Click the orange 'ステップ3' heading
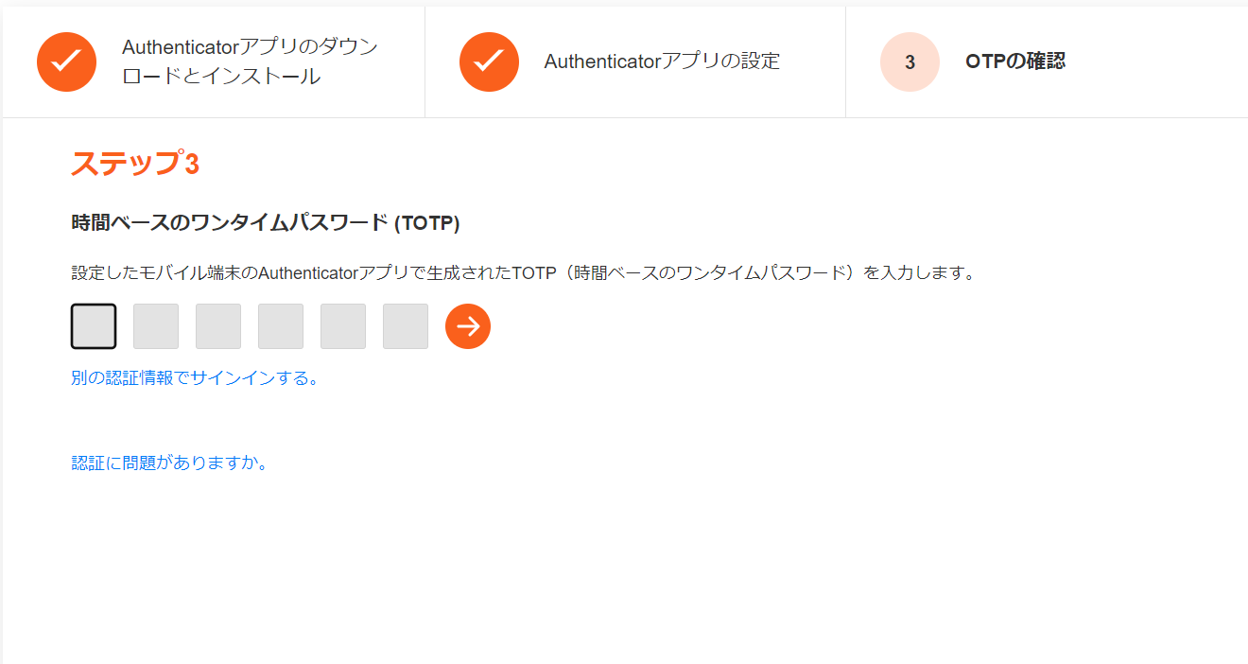1248x664 pixels. pyautogui.click(x=134, y=164)
